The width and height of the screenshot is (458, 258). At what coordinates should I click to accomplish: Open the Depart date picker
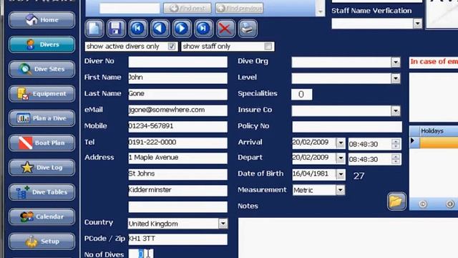(x=341, y=158)
